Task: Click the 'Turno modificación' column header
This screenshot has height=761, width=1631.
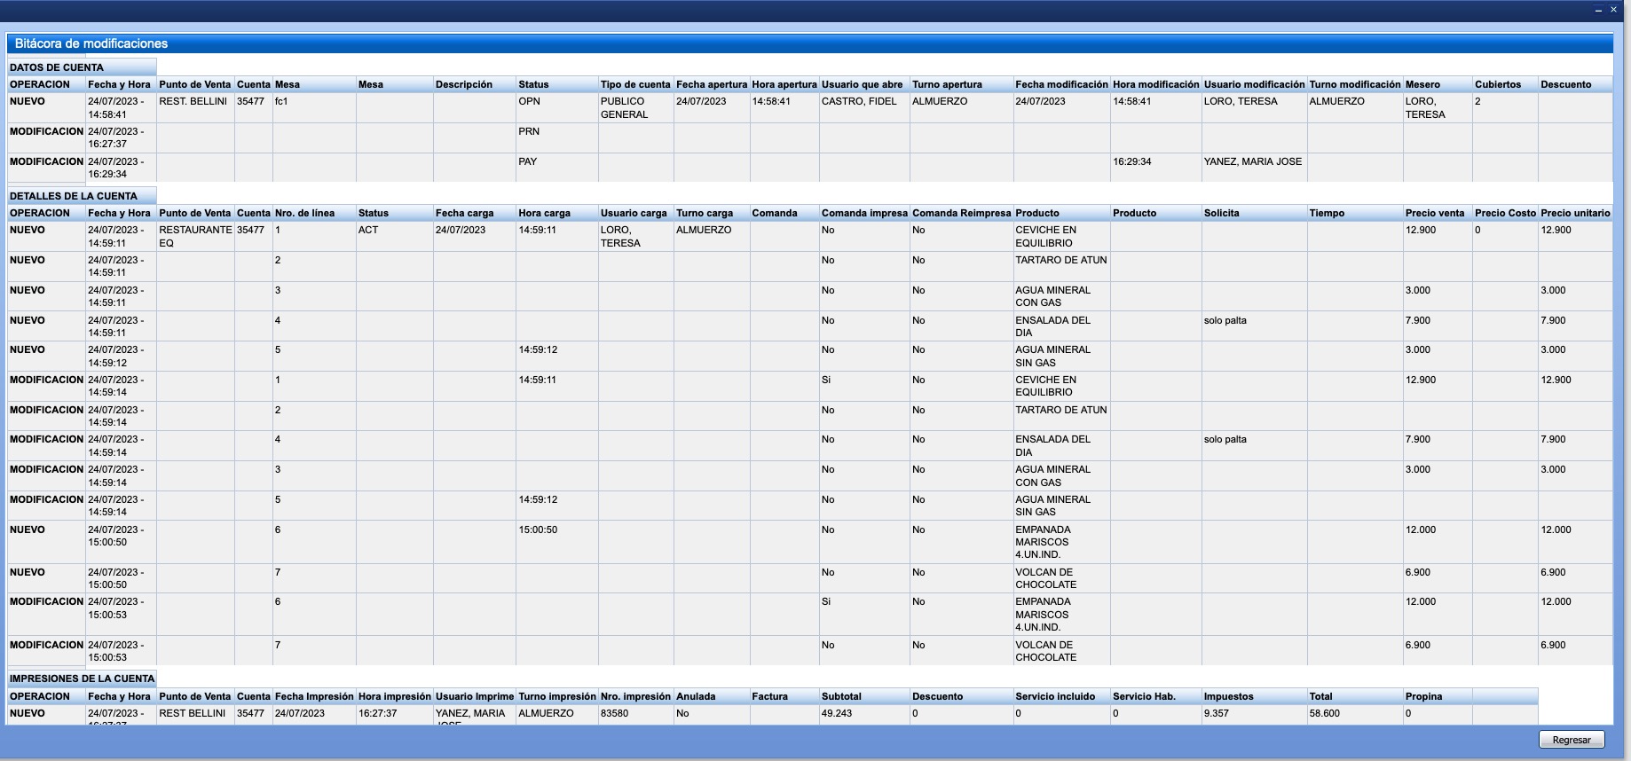Action: pos(1355,84)
